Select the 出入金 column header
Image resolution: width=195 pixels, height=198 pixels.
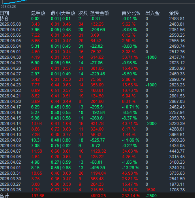pyautogui.click(x=152, y=13)
